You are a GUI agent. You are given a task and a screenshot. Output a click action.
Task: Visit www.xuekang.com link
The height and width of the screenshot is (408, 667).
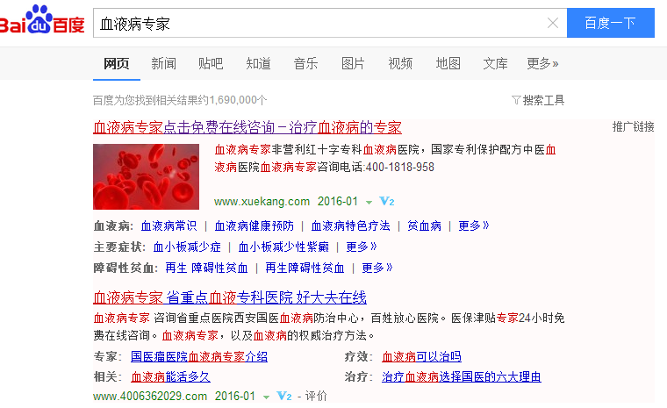(x=262, y=201)
